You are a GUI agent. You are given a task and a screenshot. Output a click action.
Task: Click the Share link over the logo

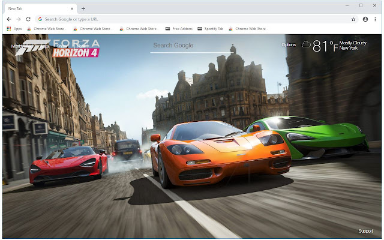tap(62, 46)
